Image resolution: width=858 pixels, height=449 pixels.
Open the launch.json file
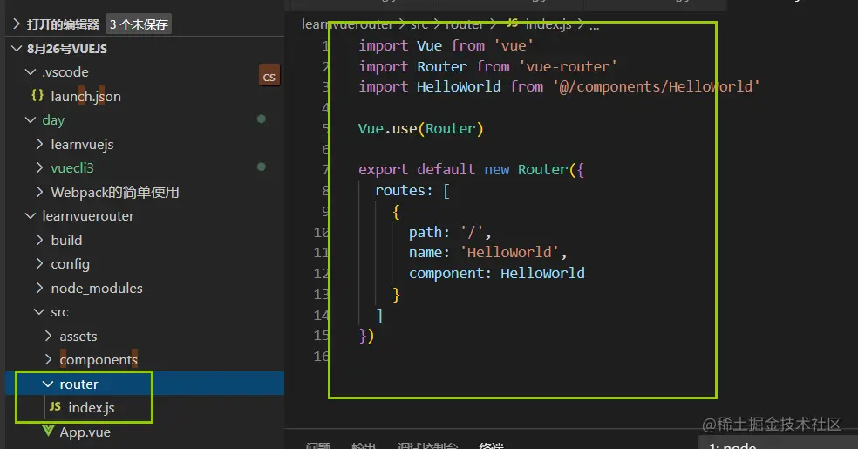pos(86,96)
